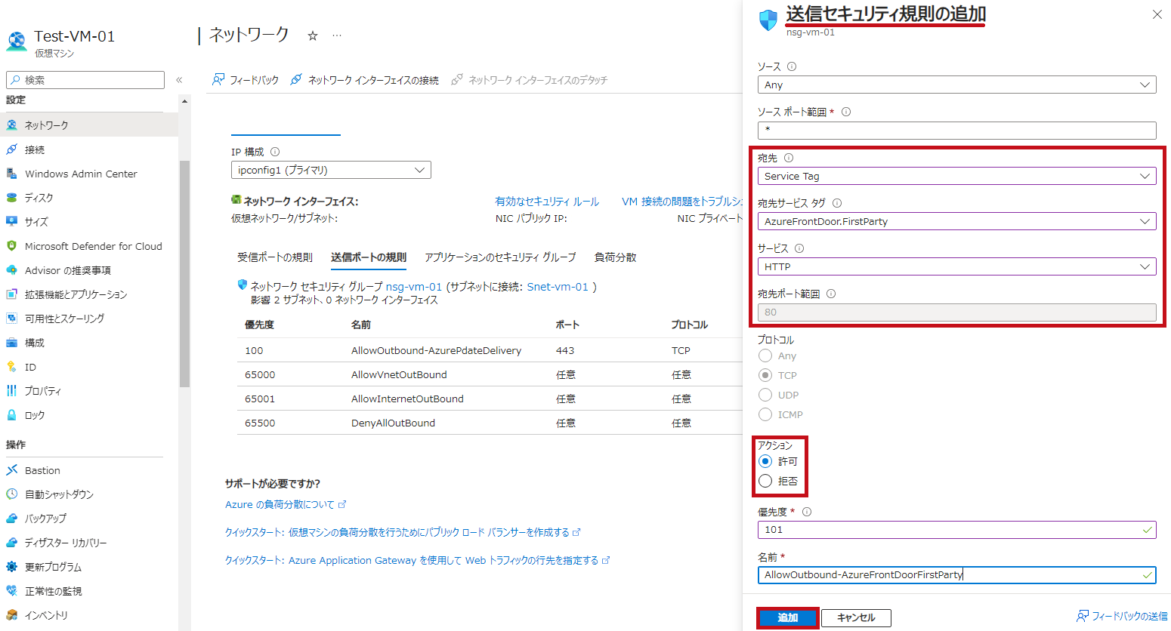The height and width of the screenshot is (631, 1171).
Task: Open the サービス dropdown showing HTTP
Action: pos(956,266)
